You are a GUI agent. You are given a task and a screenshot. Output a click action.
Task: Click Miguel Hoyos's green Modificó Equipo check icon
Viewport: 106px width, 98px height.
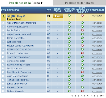pyautogui.click(x=69, y=15)
